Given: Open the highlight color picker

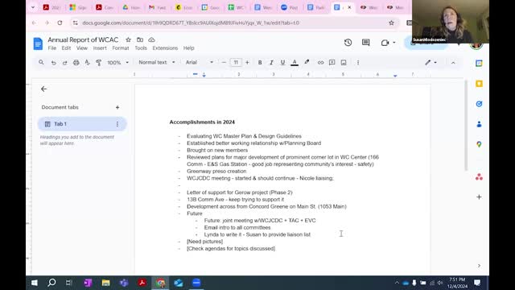Looking at the screenshot, I should coord(307,62).
